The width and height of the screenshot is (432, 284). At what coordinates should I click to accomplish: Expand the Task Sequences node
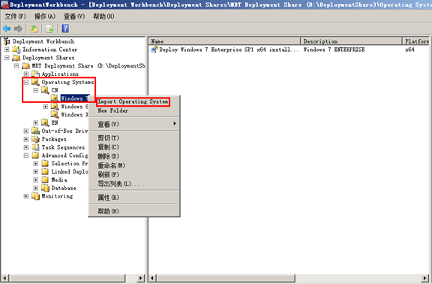click(x=26, y=147)
